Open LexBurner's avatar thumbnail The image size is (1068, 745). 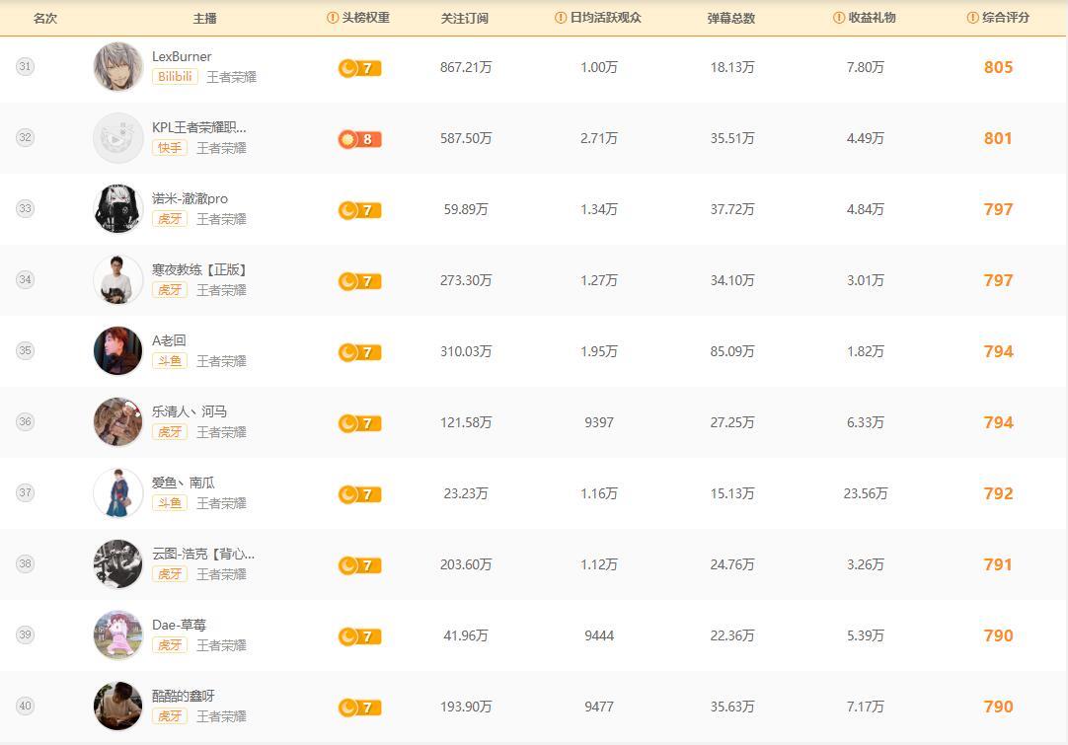pyautogui.click(x=117, y=67)
